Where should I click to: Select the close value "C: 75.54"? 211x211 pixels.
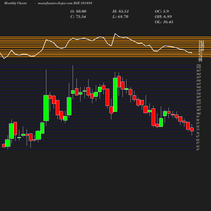[x=78, y=17]
